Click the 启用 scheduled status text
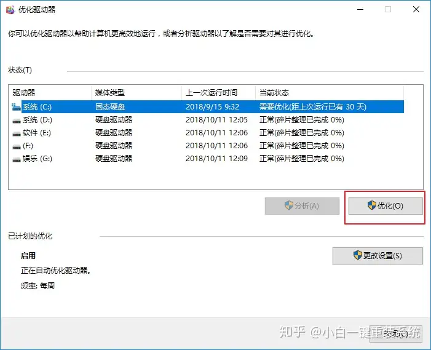Screen dimensions: 431x350 click(28, 256)
